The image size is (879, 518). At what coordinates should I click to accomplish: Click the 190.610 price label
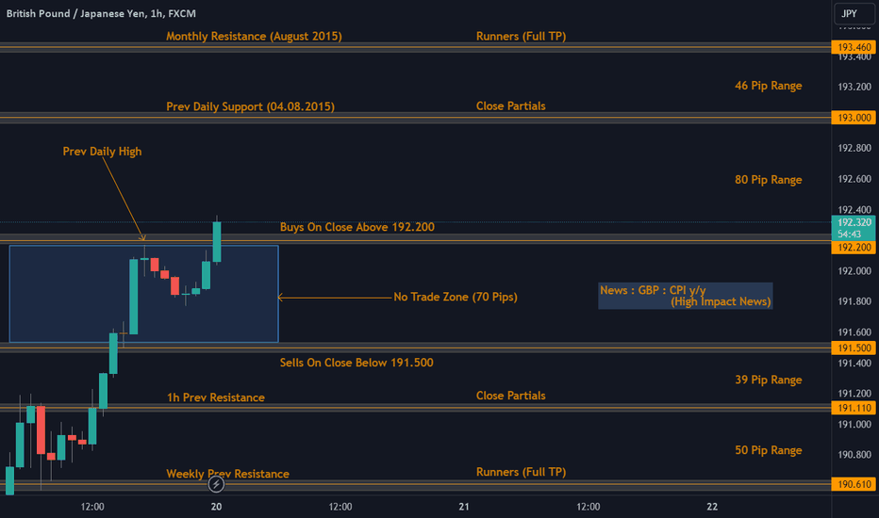point(854,484)
